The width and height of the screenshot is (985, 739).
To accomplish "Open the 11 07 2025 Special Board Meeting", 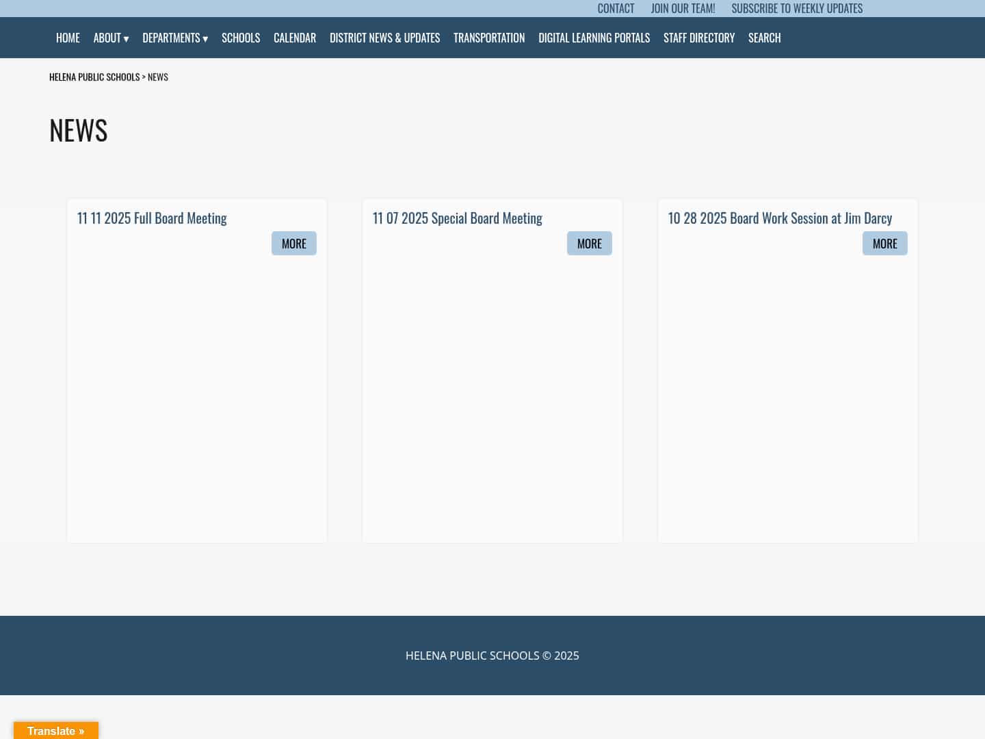I will pos(458,218).
